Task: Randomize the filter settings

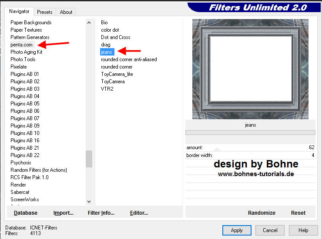Action: point(262,213)
